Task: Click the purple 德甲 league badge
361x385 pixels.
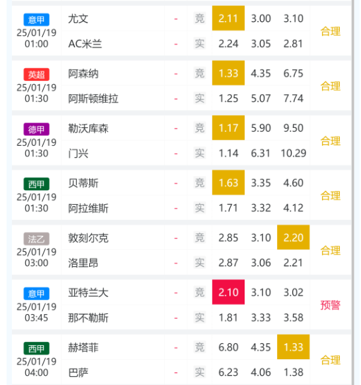Action: click(36, 129)
